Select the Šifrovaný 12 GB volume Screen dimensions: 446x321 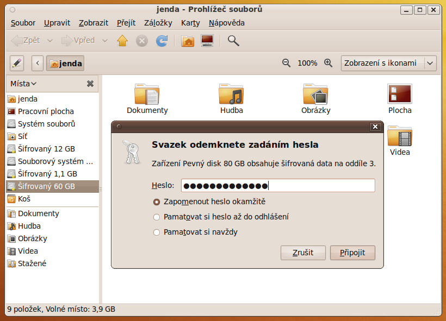click(52, 149)
